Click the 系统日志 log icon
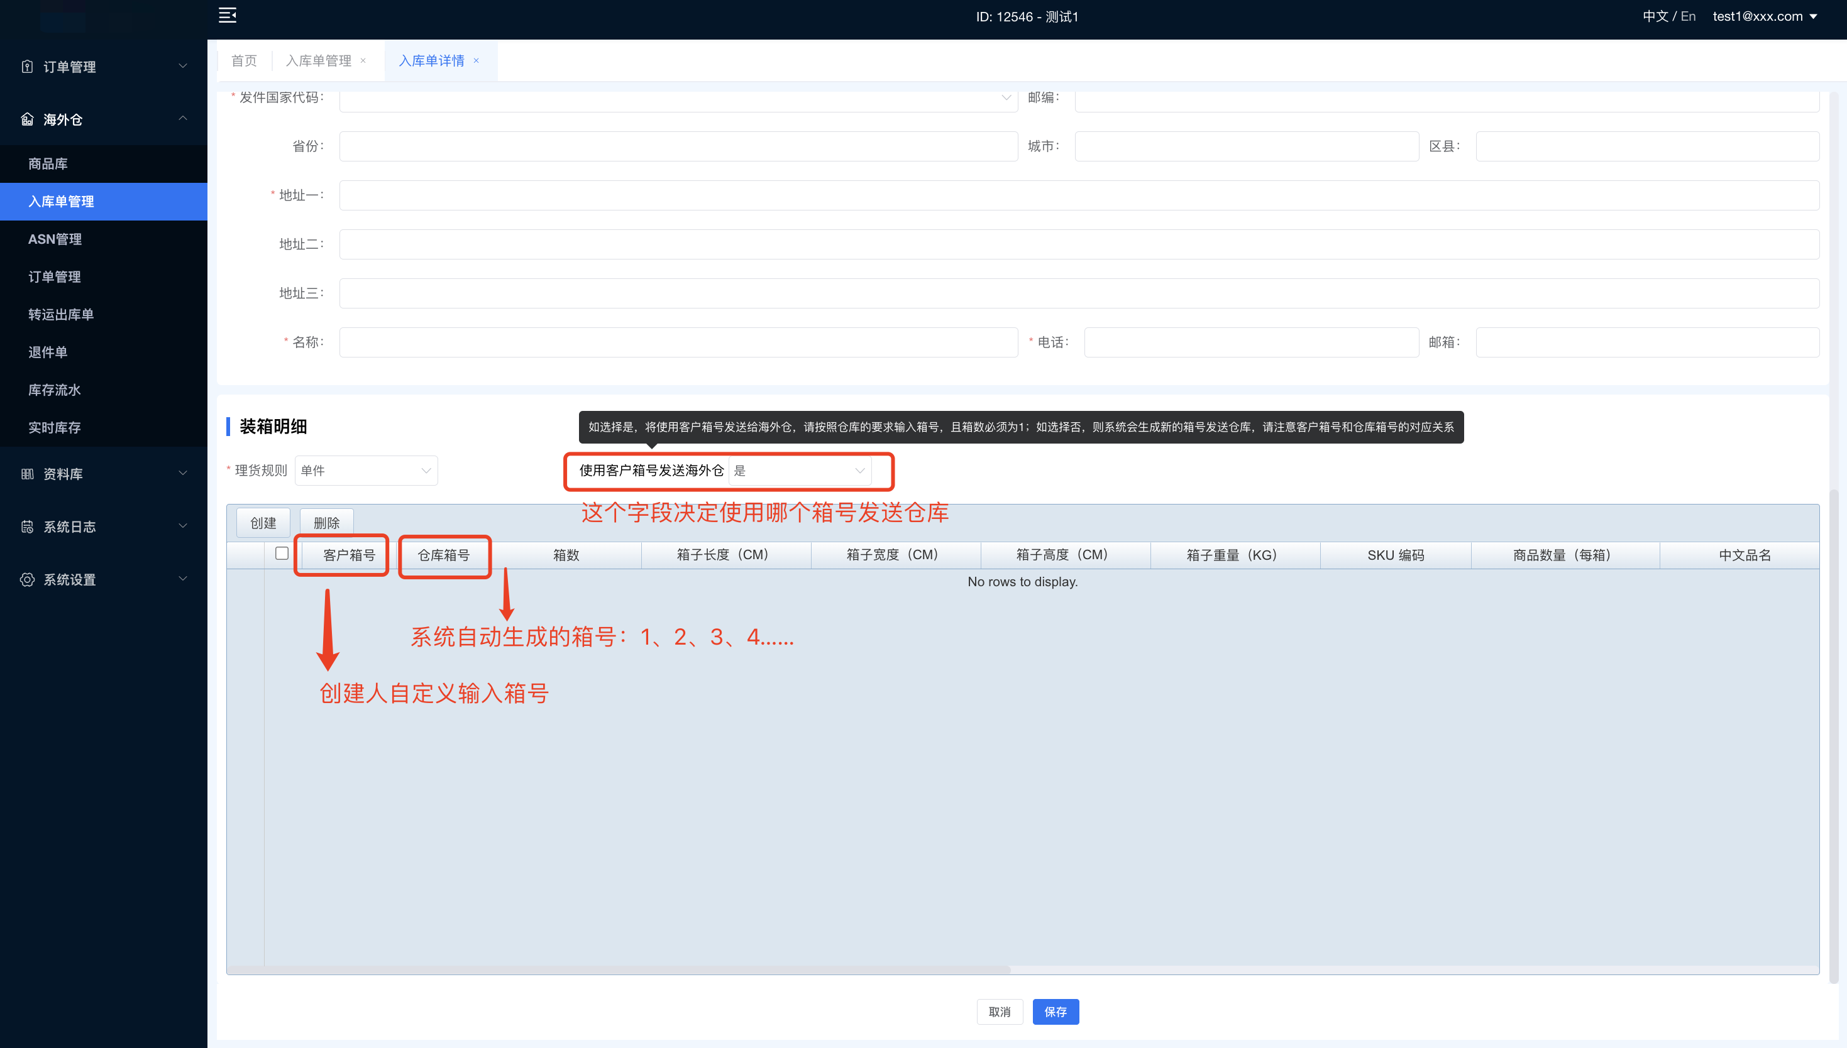The width and height of the screenshot is (1847, 1048). [x=28, y=526]
